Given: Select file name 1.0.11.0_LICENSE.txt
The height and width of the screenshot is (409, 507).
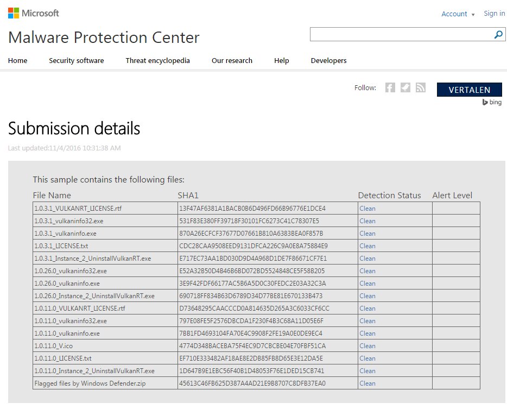Looking at the screenshot, I should point(63,358).
